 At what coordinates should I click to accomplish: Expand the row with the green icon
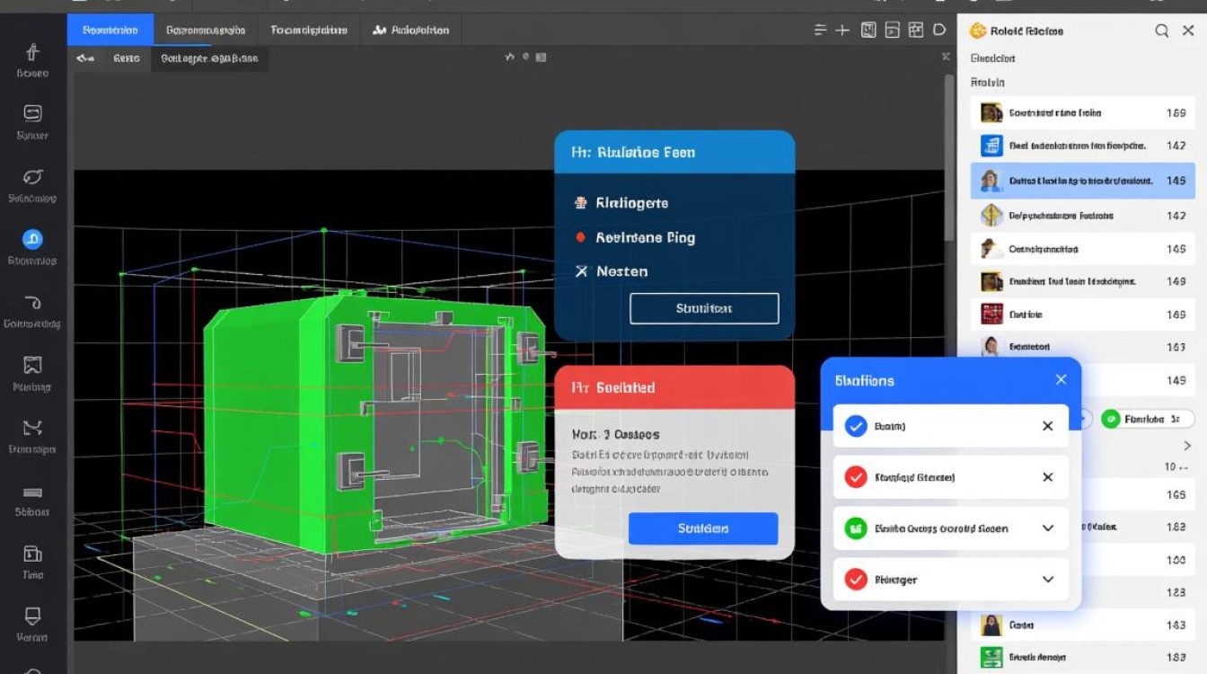coord(1047,528)
